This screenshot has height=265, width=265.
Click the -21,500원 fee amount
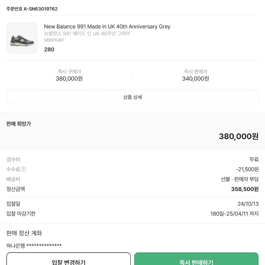click(x=247, y=169)
